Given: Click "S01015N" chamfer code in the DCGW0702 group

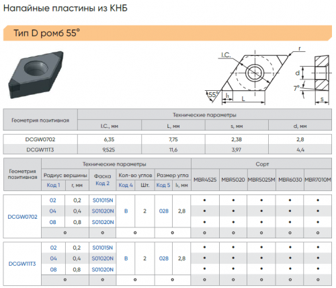Looking at the screenshot, I should tap(103, 201).
